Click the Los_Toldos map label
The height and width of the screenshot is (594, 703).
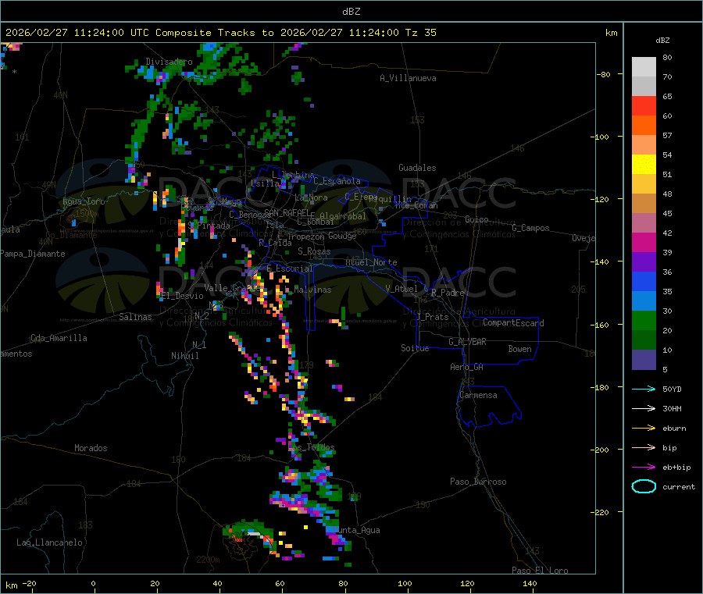point(312,447)
